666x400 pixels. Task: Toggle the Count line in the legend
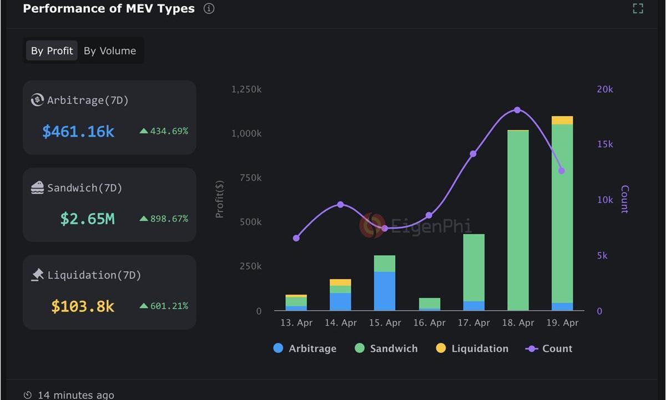(548, 348)
